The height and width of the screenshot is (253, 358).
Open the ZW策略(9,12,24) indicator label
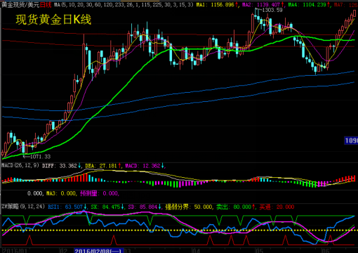click(23, 207)
